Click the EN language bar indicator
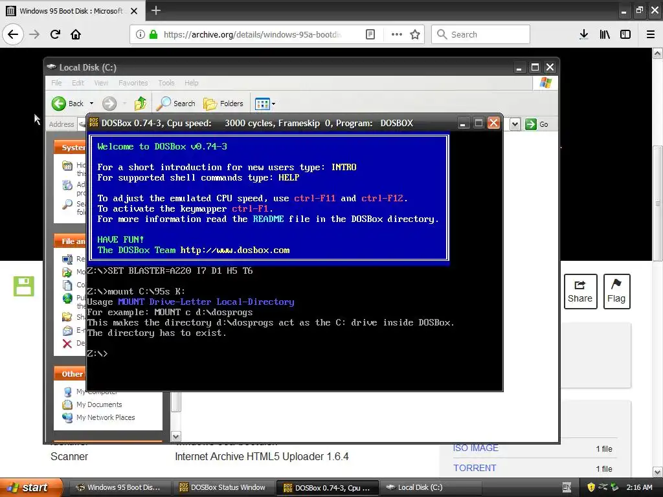 567,487
